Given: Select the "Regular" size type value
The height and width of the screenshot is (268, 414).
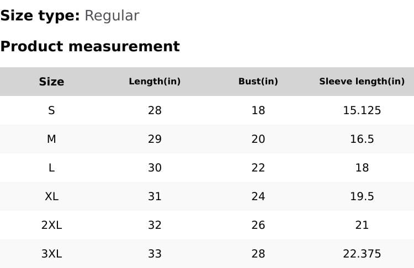Looking at the screenshot, I should tap(112, 16).
